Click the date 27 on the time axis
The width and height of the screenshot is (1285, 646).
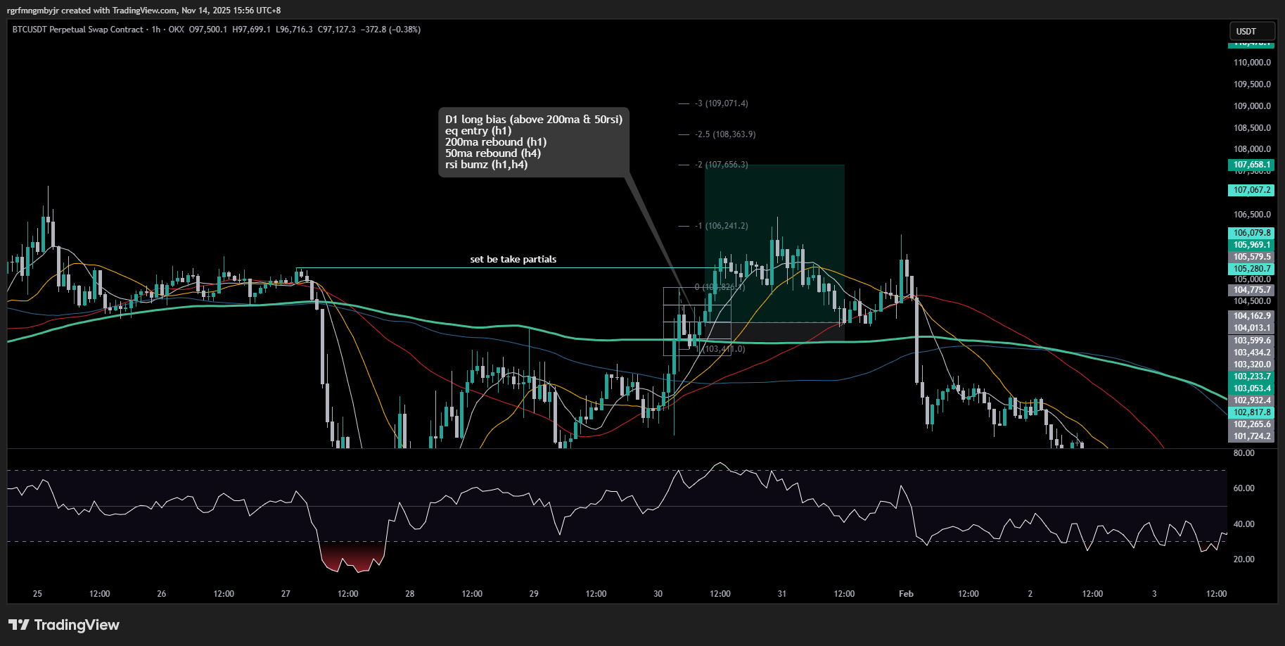(x=286, y=594)
